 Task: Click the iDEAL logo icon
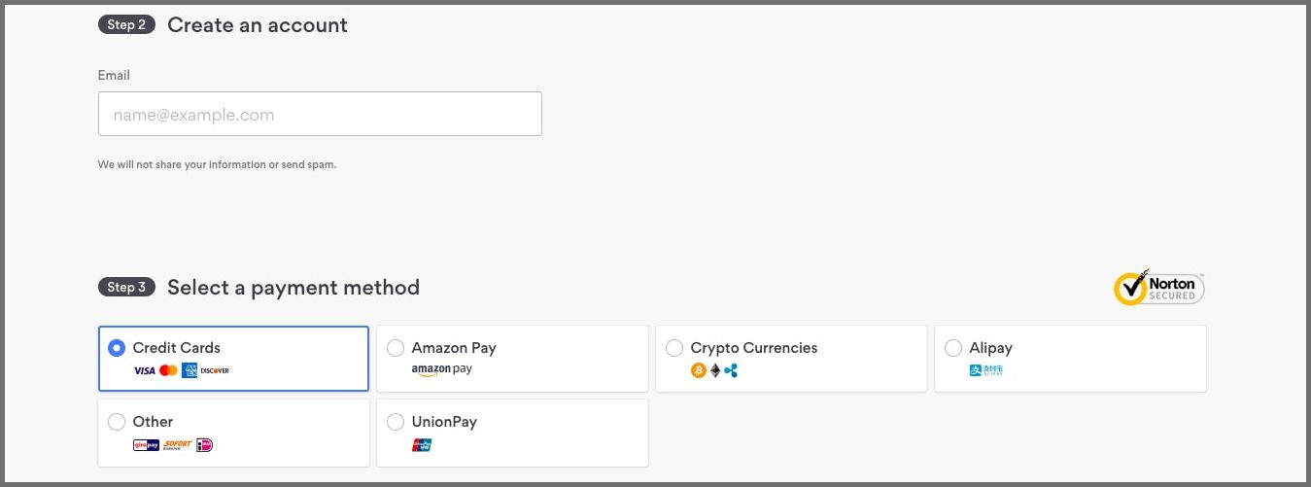pos(204,444)
